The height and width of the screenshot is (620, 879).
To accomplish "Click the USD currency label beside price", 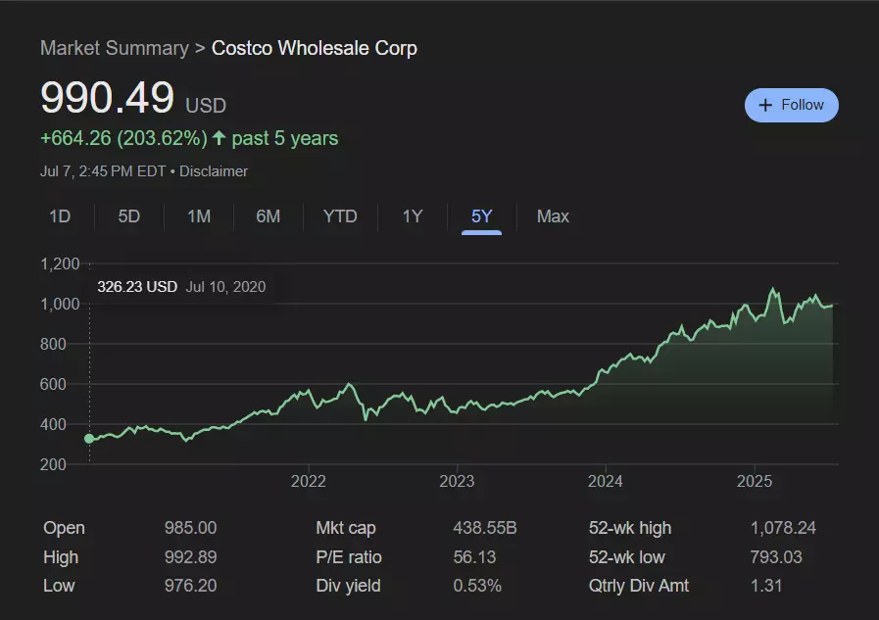I will pos(206,106).
